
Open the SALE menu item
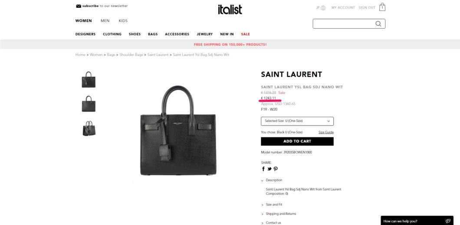pos(245,34)
